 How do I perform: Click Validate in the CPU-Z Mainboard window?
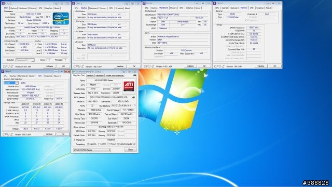(x=190, y=66)
